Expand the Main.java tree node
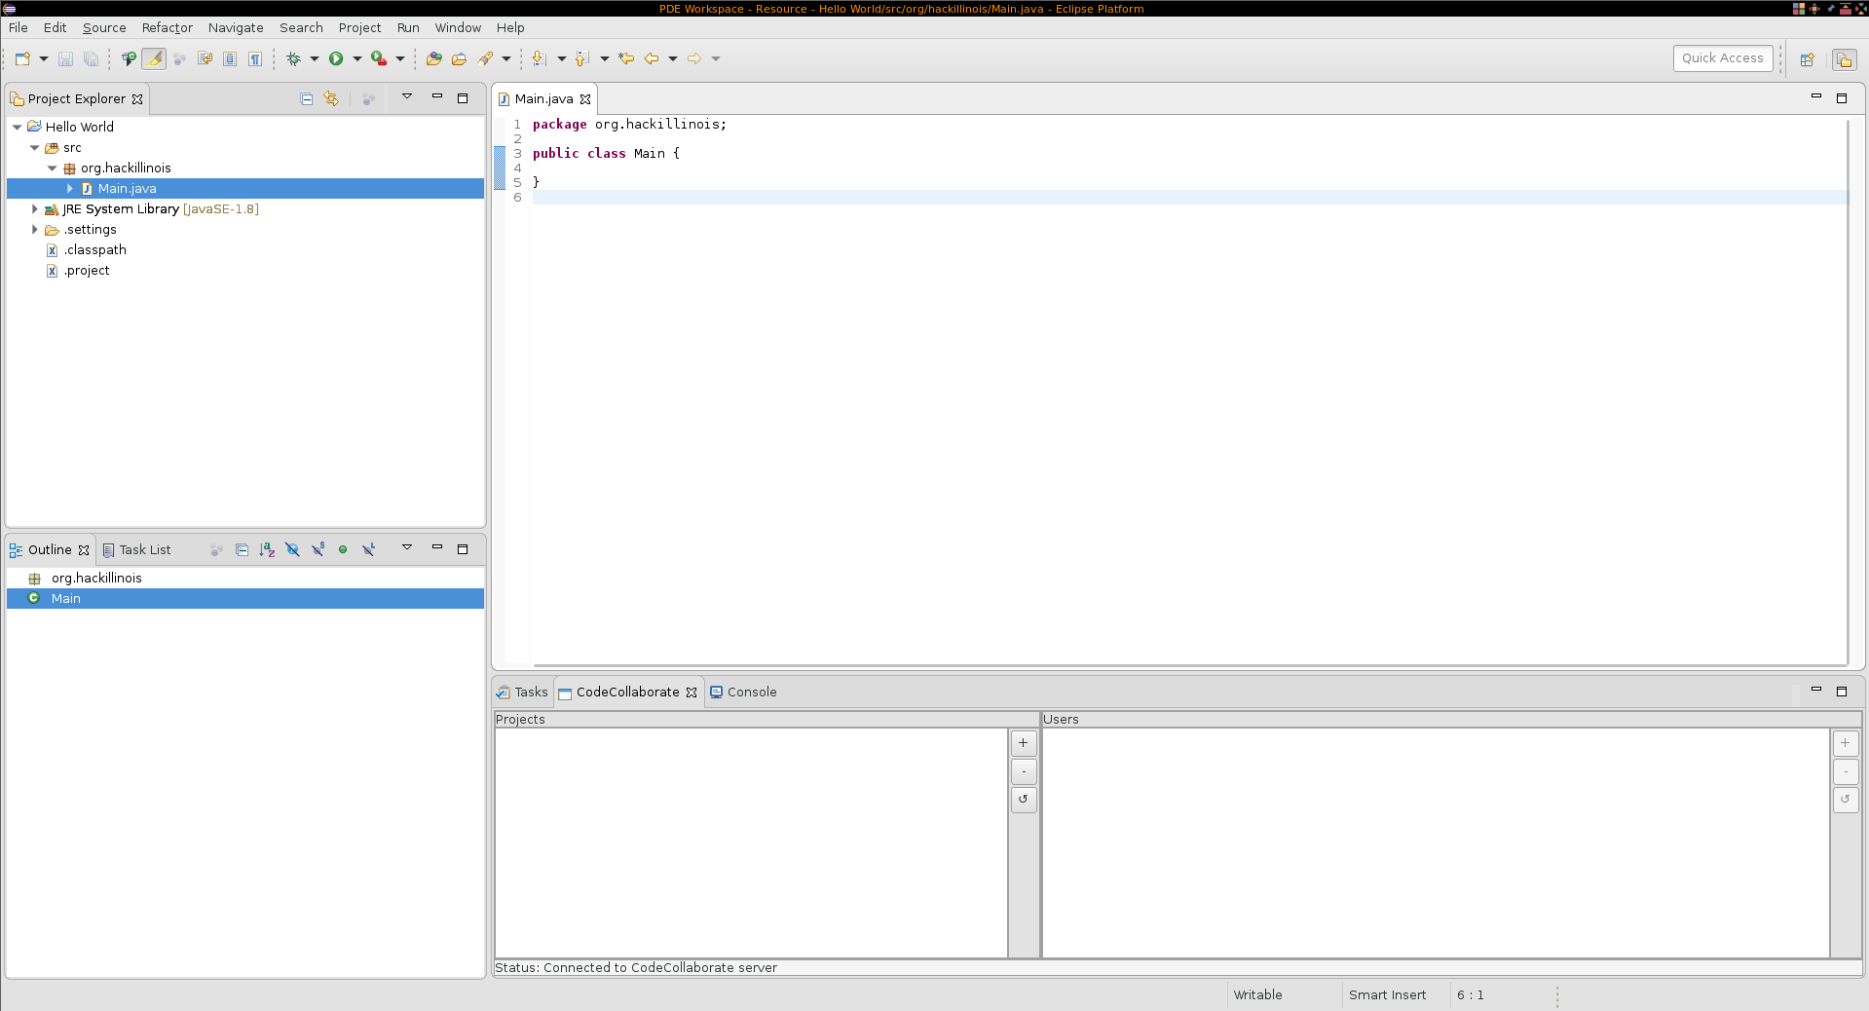 coord(69,189)
